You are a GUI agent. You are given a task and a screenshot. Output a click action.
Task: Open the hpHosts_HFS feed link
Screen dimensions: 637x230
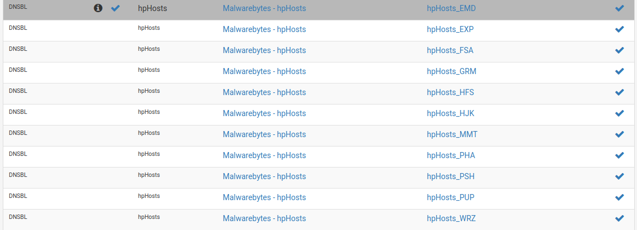pos(450,93)
